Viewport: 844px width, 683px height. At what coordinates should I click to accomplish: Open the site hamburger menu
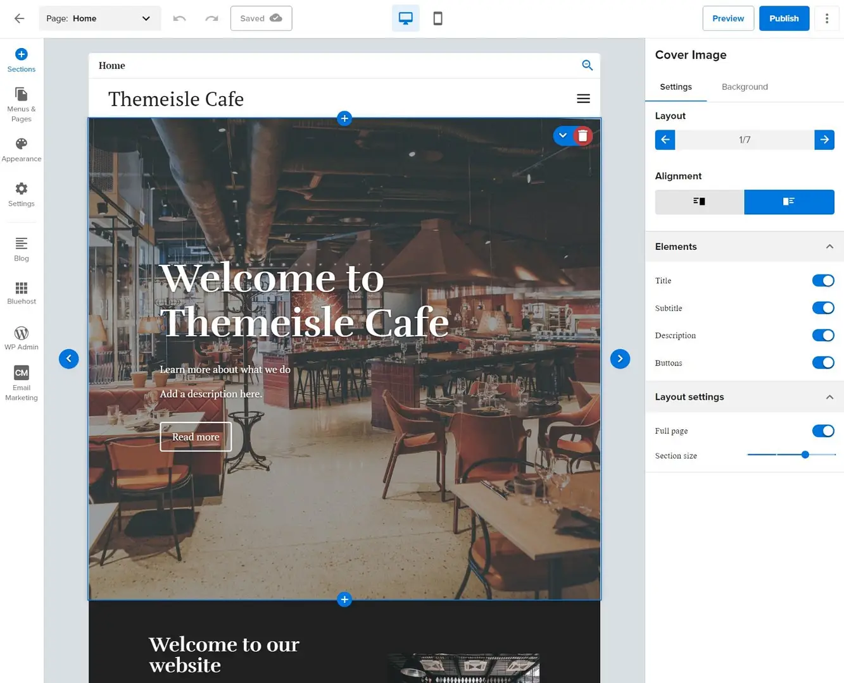(583, 99)
